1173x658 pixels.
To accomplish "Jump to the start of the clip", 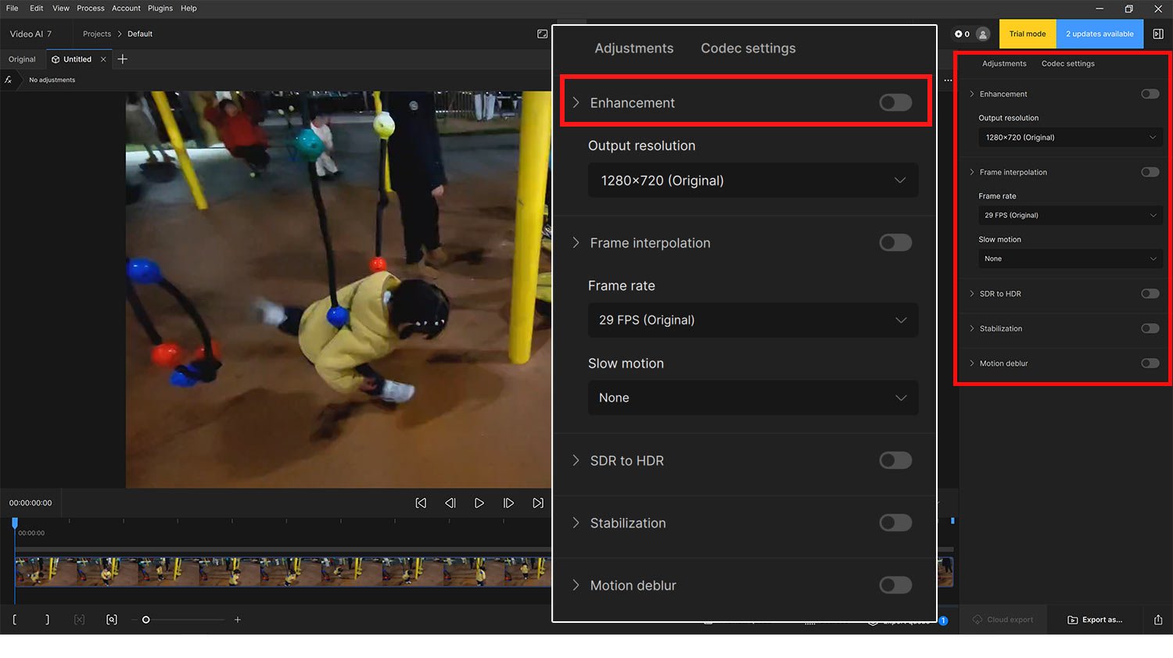I will tap(421, 503).
